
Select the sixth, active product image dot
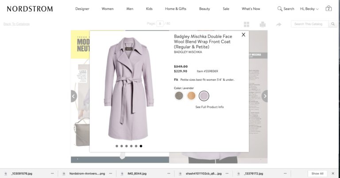point(141,146)
